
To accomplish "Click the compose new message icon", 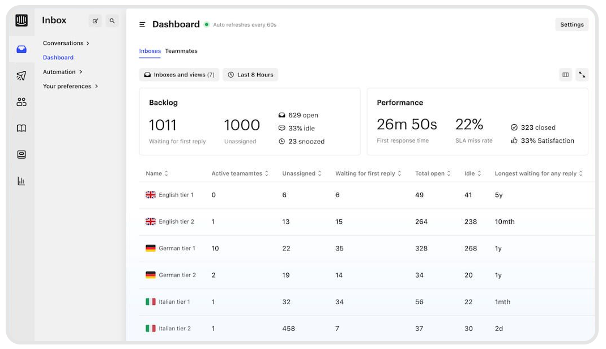I will (x=95, y=21).
